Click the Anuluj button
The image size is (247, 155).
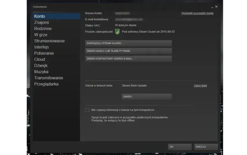coord(206,147)
